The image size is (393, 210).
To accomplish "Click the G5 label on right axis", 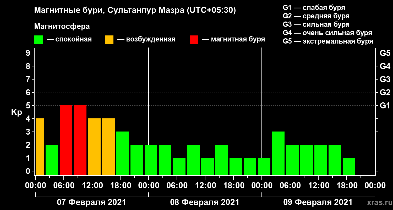I will pyautogui.click(x=385, y=53).
